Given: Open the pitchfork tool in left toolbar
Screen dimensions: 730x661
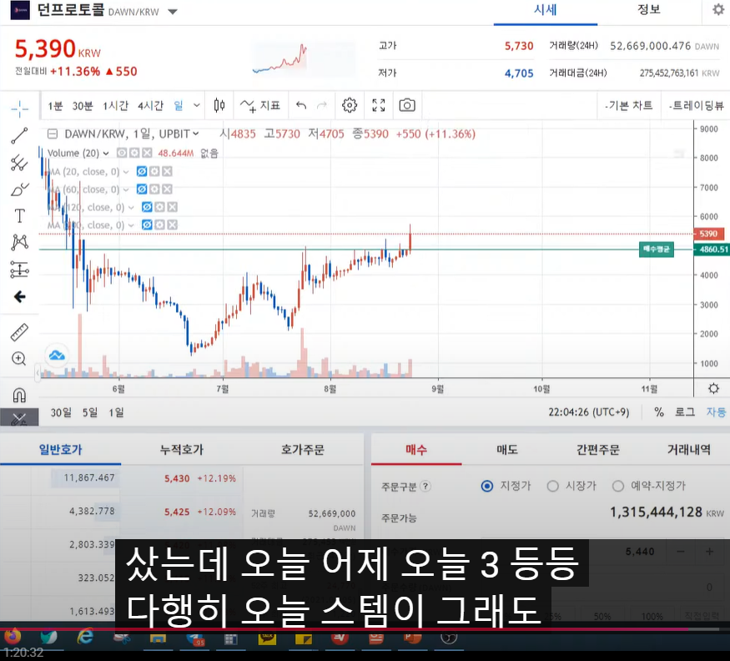Looking at the screenshot, I should pyautogui.click(x=19, y=163).
